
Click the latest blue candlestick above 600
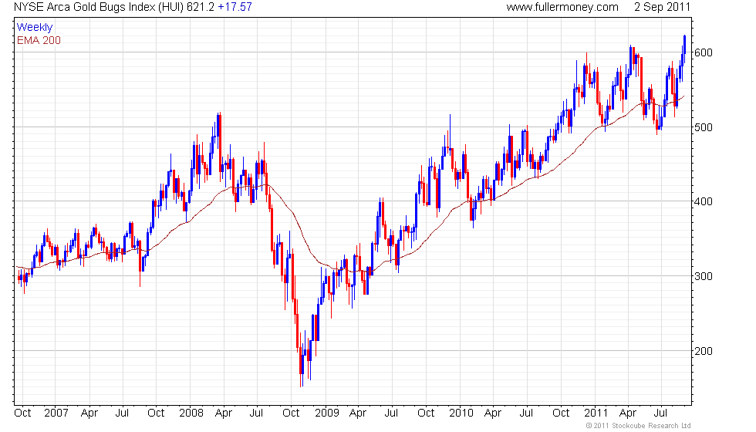[x=685, y=45]
